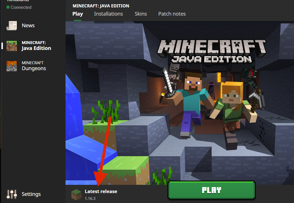View the Patch notes tab
This screenshot has width=294, height=203.
coord(172,14)
